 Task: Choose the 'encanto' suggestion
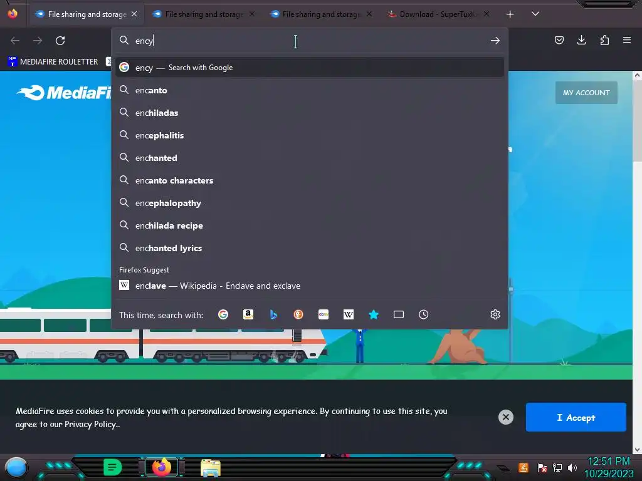310,90
